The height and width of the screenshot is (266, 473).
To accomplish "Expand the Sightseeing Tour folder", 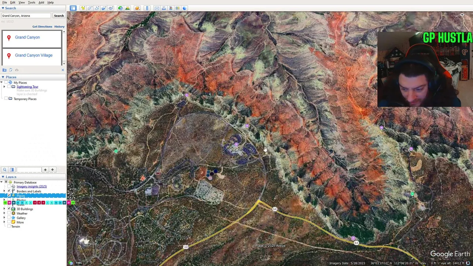I will click(4, 86).
